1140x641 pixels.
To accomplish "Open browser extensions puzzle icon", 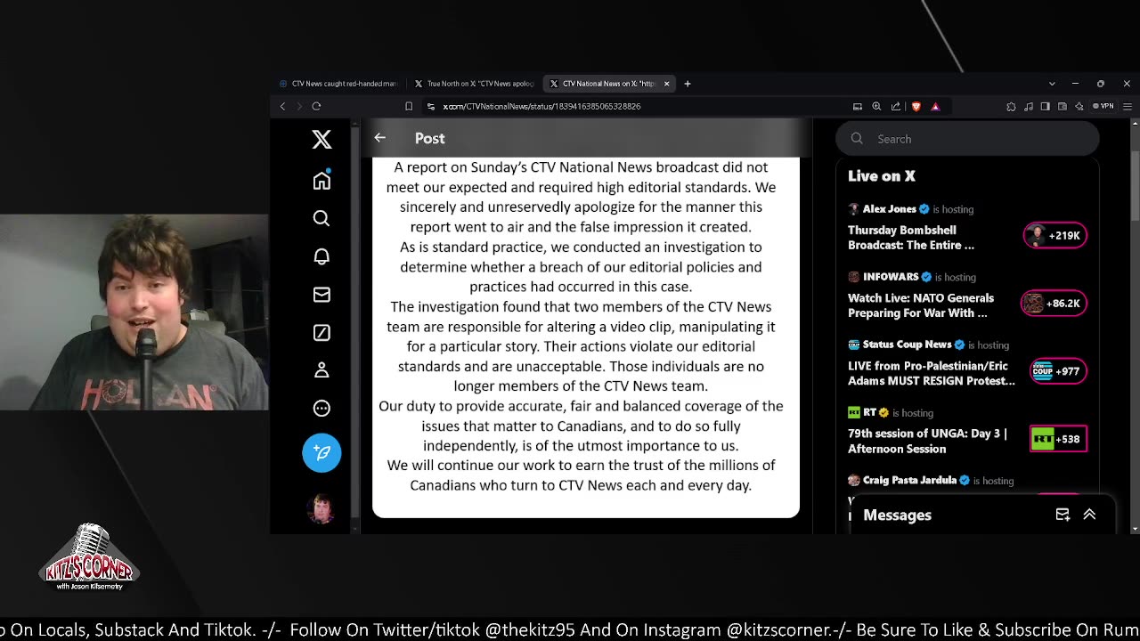I will [1011, 106].
